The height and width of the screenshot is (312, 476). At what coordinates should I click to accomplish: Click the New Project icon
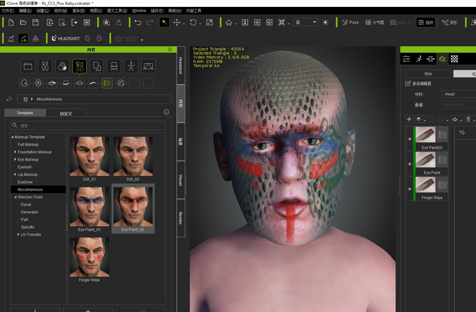click(x=11, y=22)
